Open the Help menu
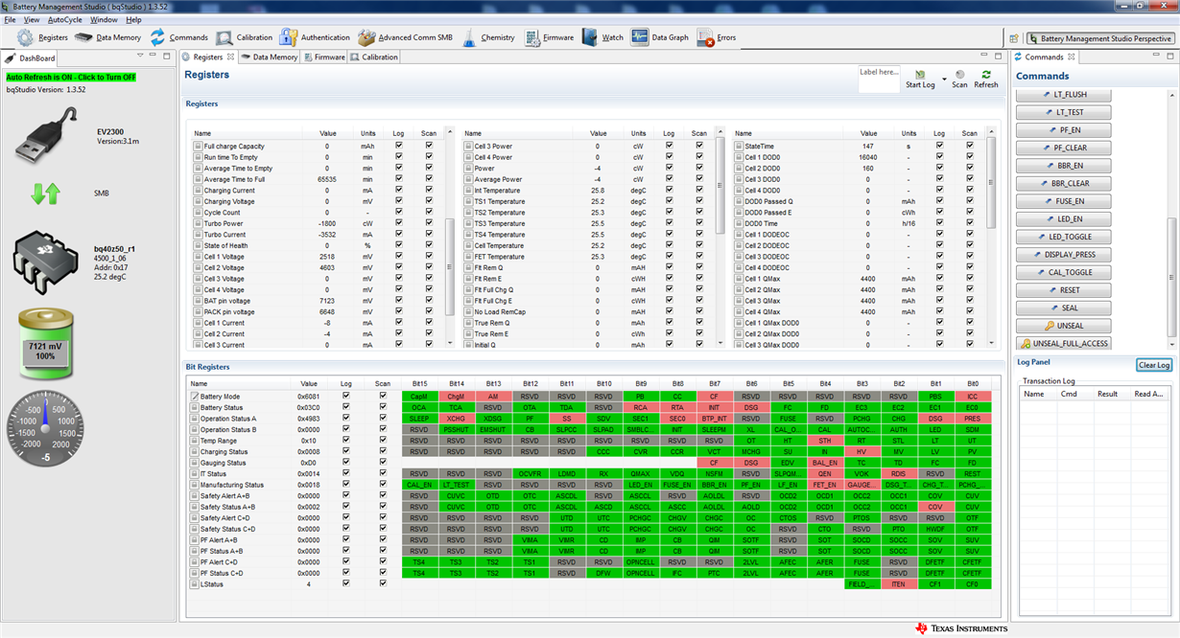The image size is (1180, 638). [x=133, y=19]
